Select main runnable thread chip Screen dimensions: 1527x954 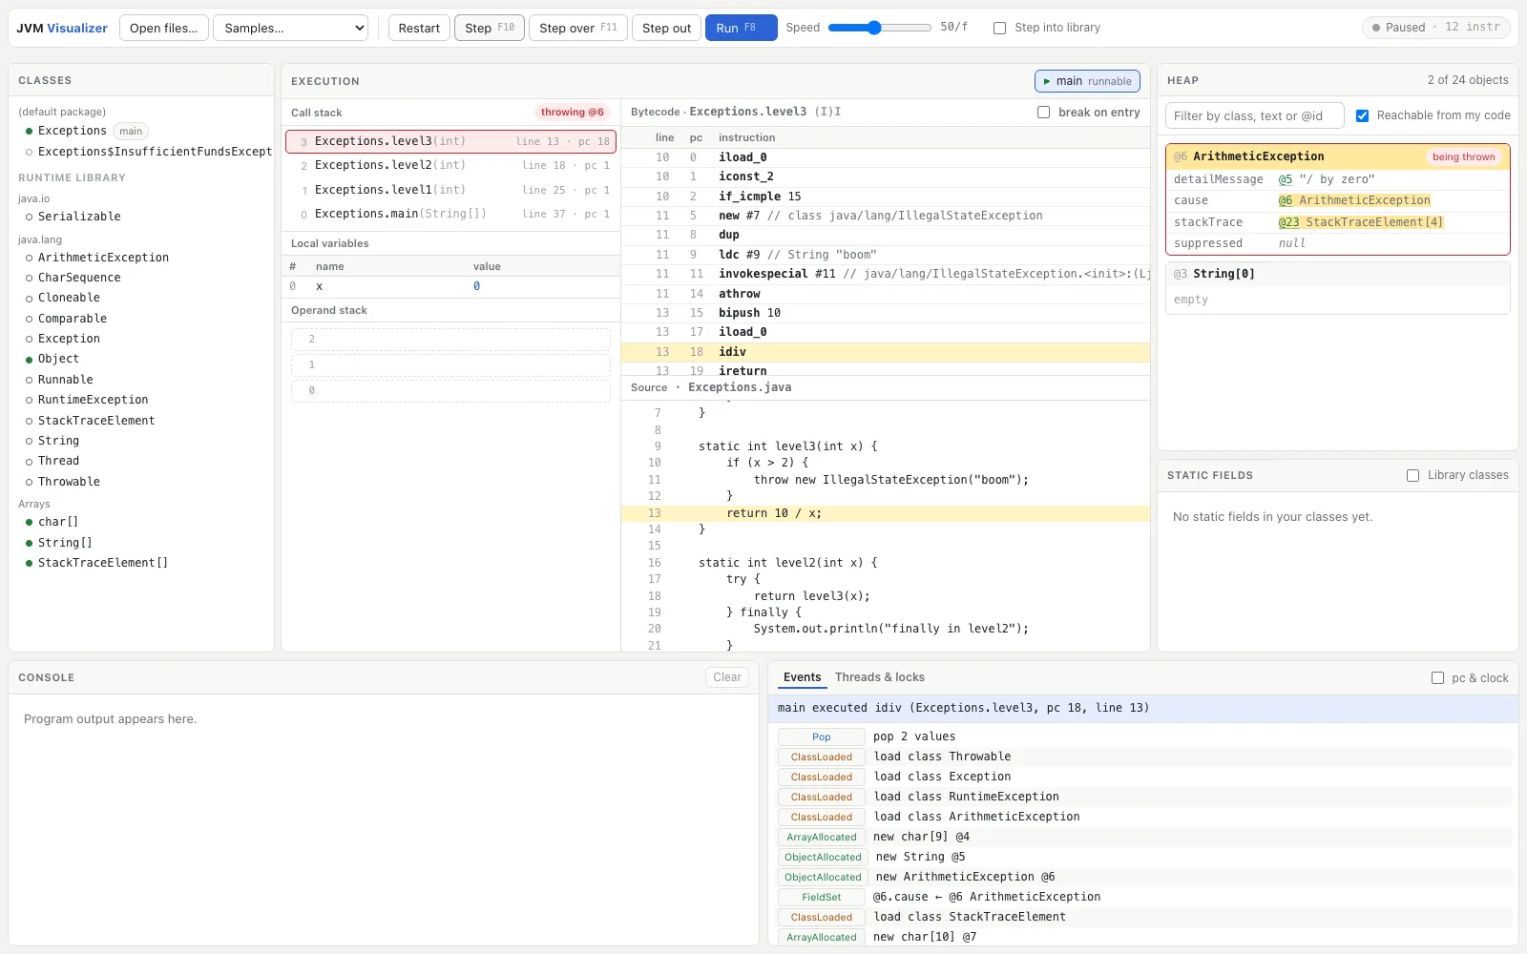(x=1087, y=81)
